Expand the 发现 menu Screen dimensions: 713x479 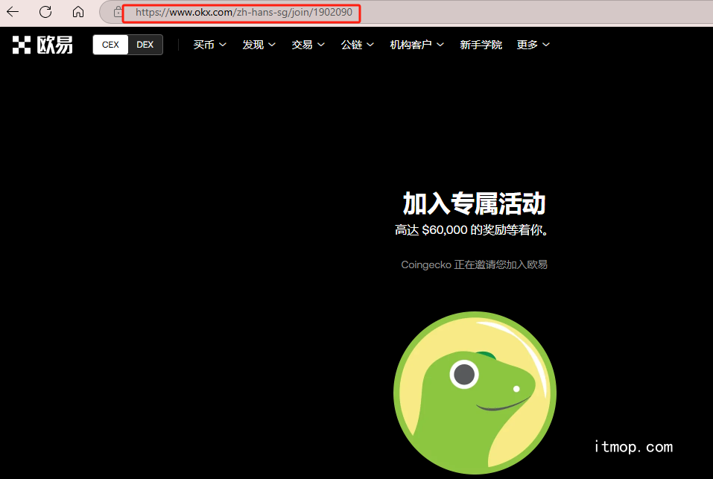pos(259,45)
